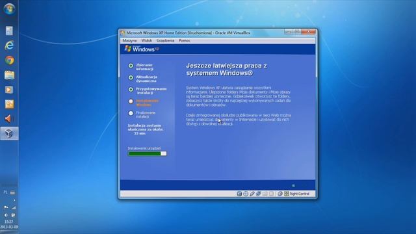The height and width of the screenshot is (234, 416).
Task: Click the estimated time 33 min text
Action: (x=140, y=133)
